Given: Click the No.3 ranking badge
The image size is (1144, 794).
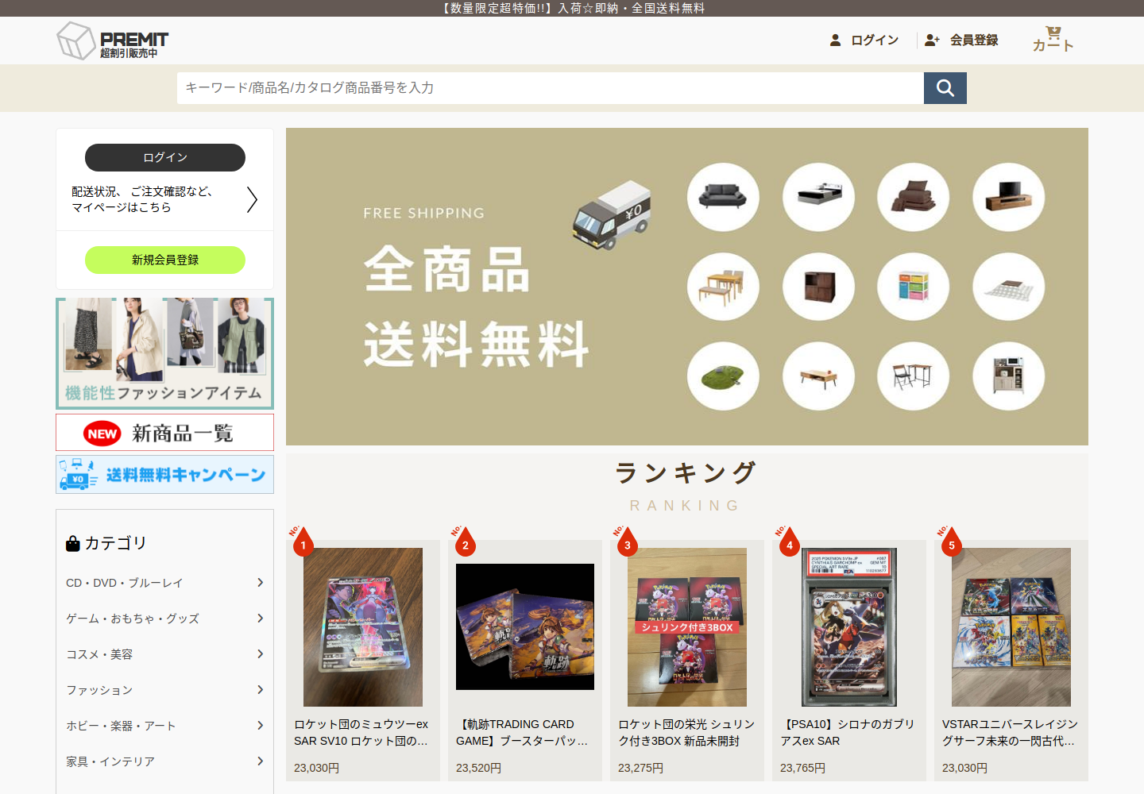Looking at the screenshot, I should pos(626,541).
